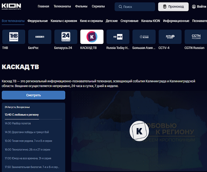Image resolution: width=207 pixels, height=172 pixels.
Task: Go to Фильмы section
Action: 81,6
